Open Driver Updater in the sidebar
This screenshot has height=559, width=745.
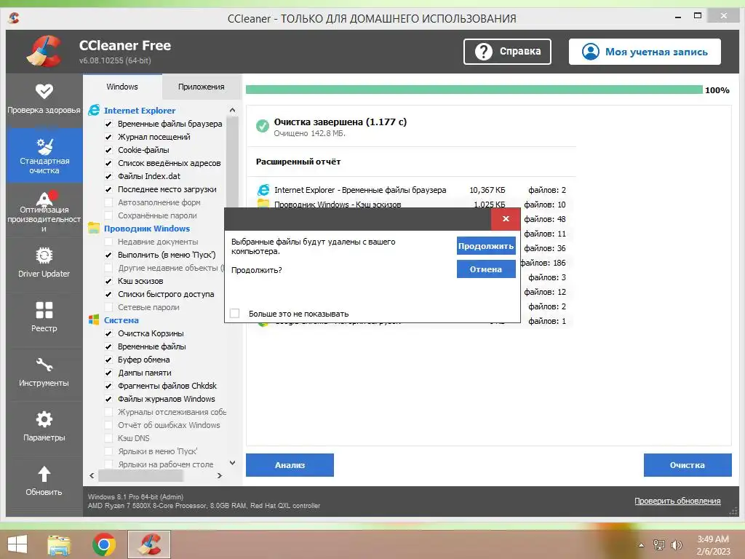pos(44,262)
